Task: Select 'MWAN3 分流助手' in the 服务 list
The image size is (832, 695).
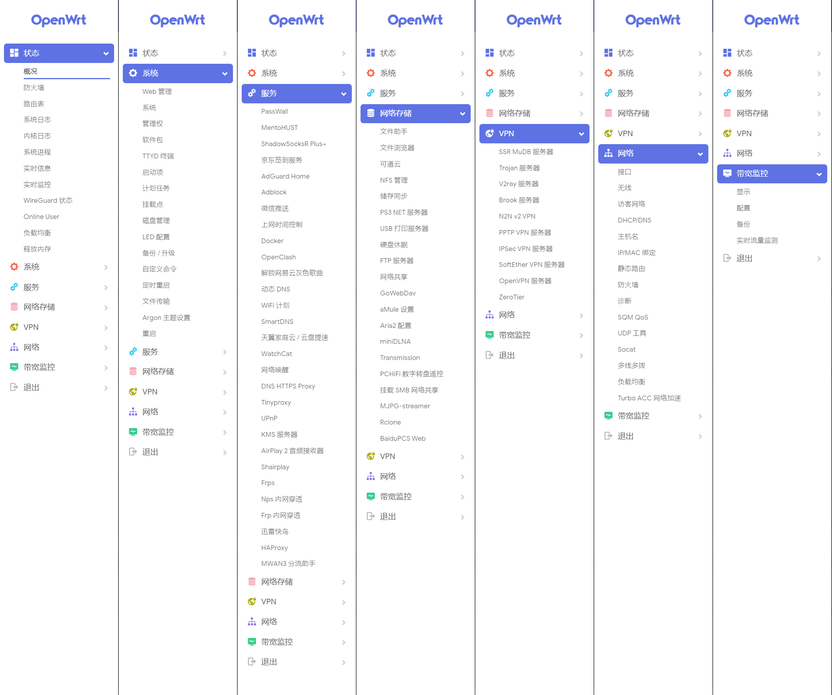Action: [288, 564]
